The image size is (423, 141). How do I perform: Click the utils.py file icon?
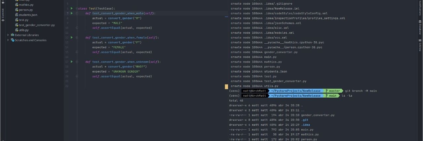click(16, 30)
